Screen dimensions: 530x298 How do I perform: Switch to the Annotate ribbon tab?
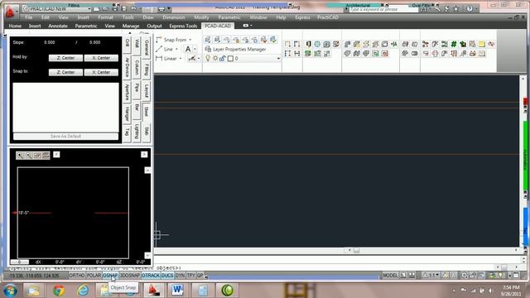[58, 26]
